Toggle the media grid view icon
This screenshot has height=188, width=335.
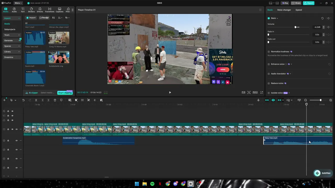coord(54,18)
